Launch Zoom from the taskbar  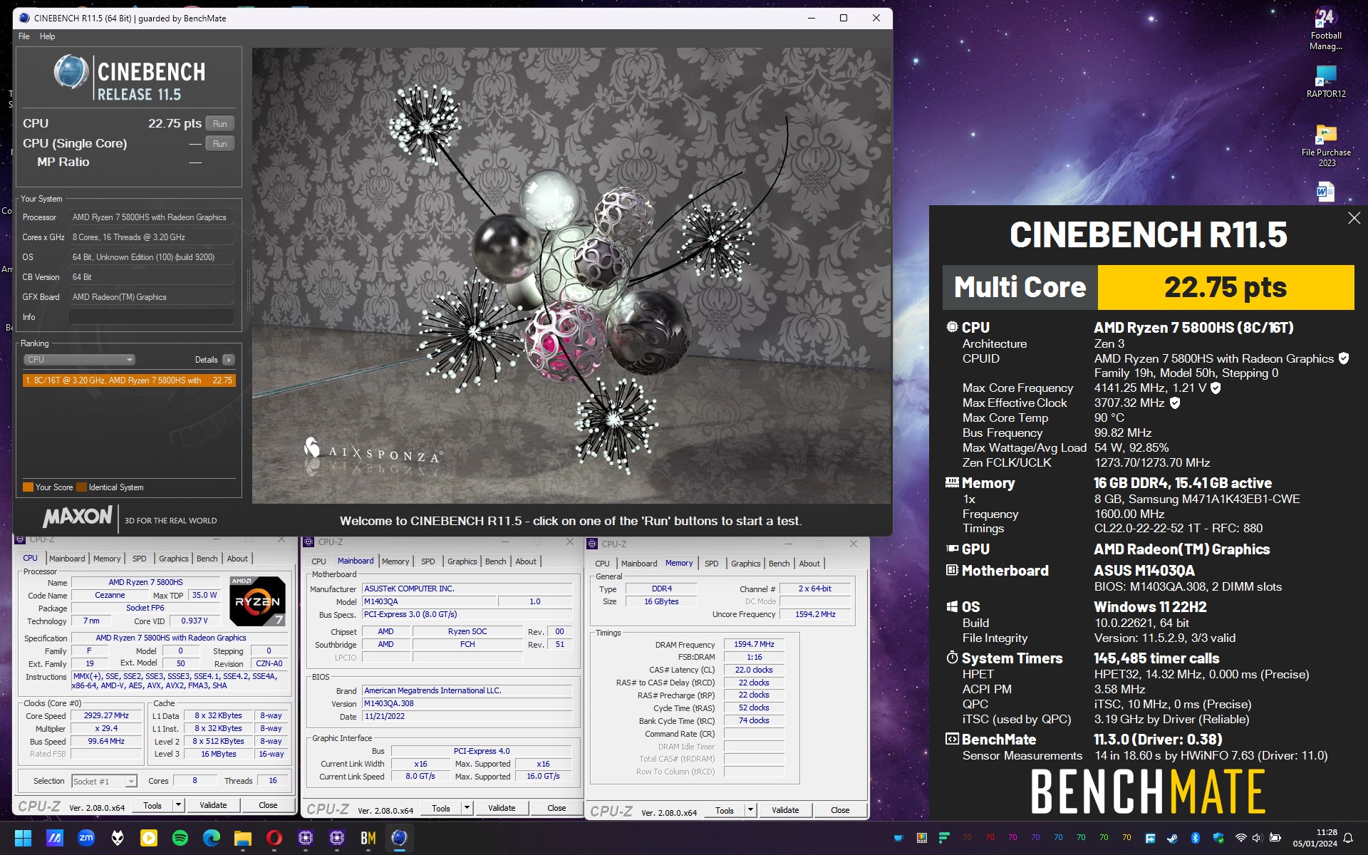click(86, 838)
